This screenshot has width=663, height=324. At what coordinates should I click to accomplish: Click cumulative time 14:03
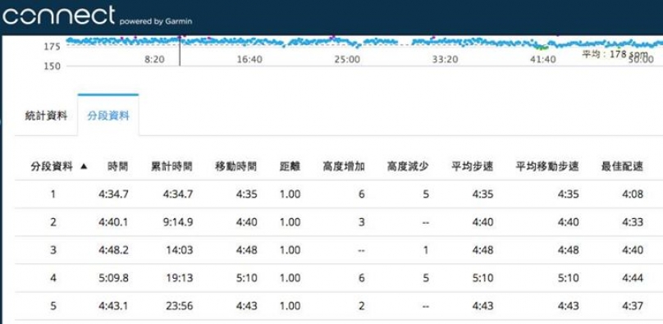point(179,250)
